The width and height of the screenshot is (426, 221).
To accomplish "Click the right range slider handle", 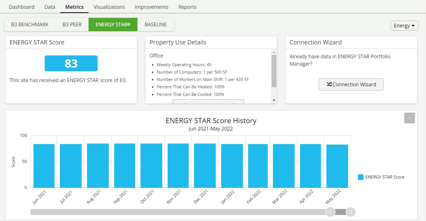I will point(351,212).
